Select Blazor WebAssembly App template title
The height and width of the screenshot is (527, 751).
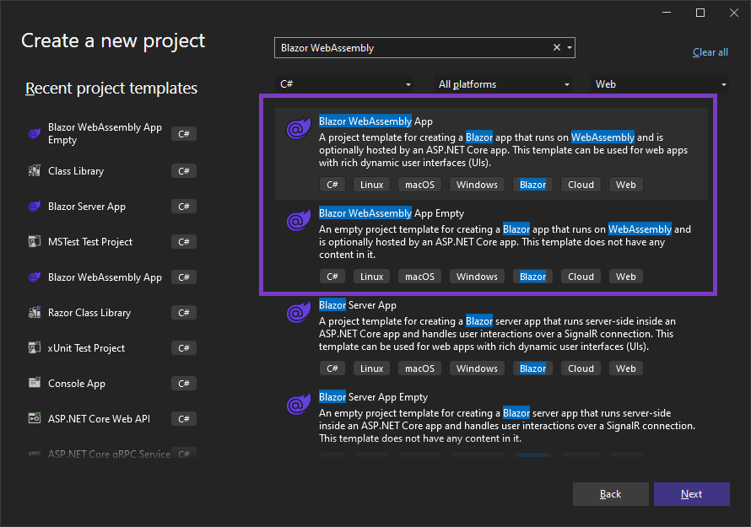click(x=376, y=121)
